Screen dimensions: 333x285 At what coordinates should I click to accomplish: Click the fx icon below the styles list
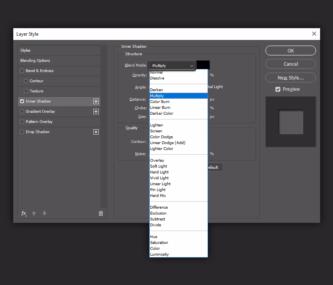(x=24, y=213)
